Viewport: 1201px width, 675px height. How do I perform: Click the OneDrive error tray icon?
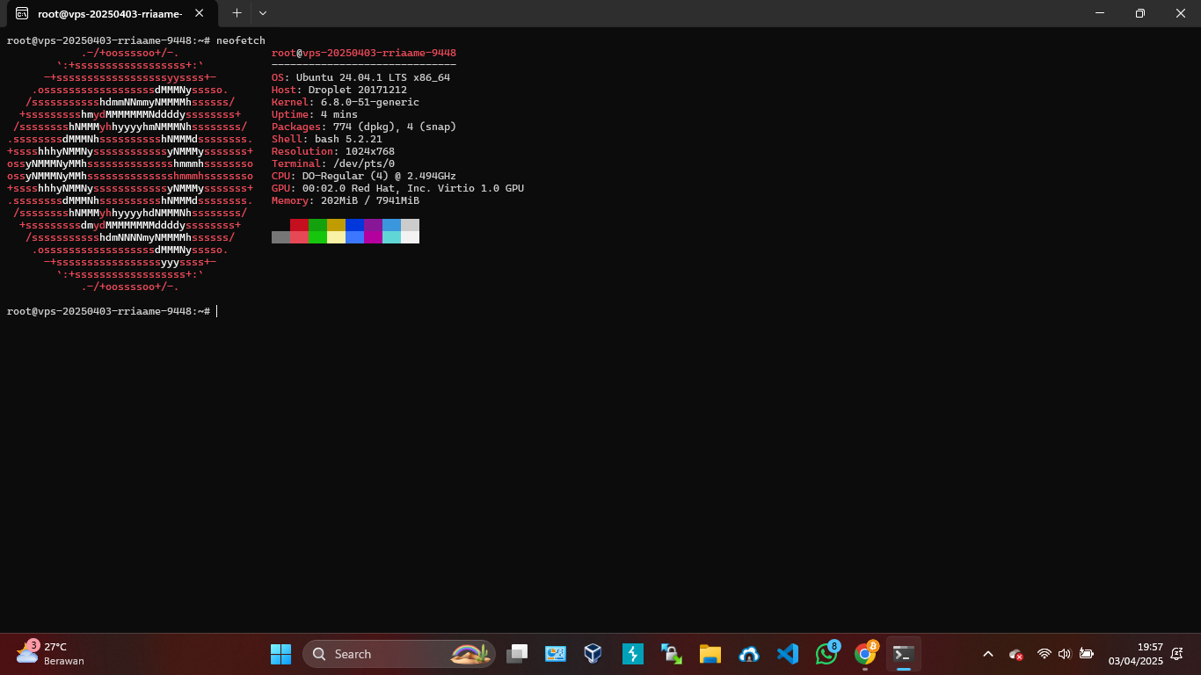(x=1015, y=654)
